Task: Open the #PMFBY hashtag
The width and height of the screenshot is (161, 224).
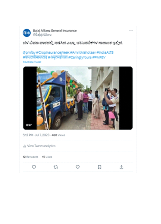Action: pos(99,57)
